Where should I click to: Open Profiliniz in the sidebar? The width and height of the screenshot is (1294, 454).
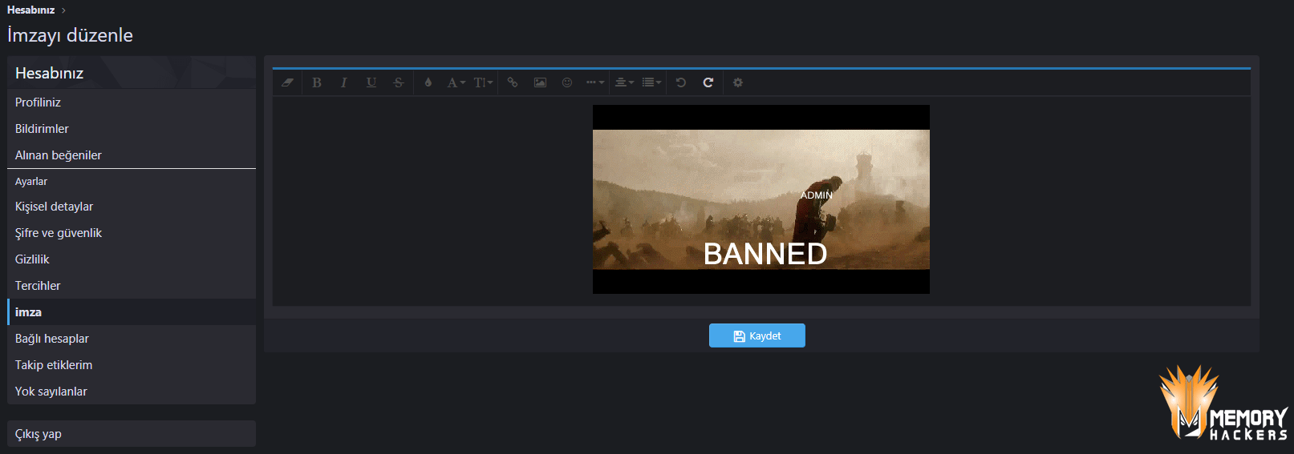[x=132, y=102]
